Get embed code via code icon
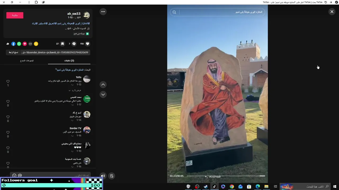This screenshot has width=339, height=190. [30, 44]
